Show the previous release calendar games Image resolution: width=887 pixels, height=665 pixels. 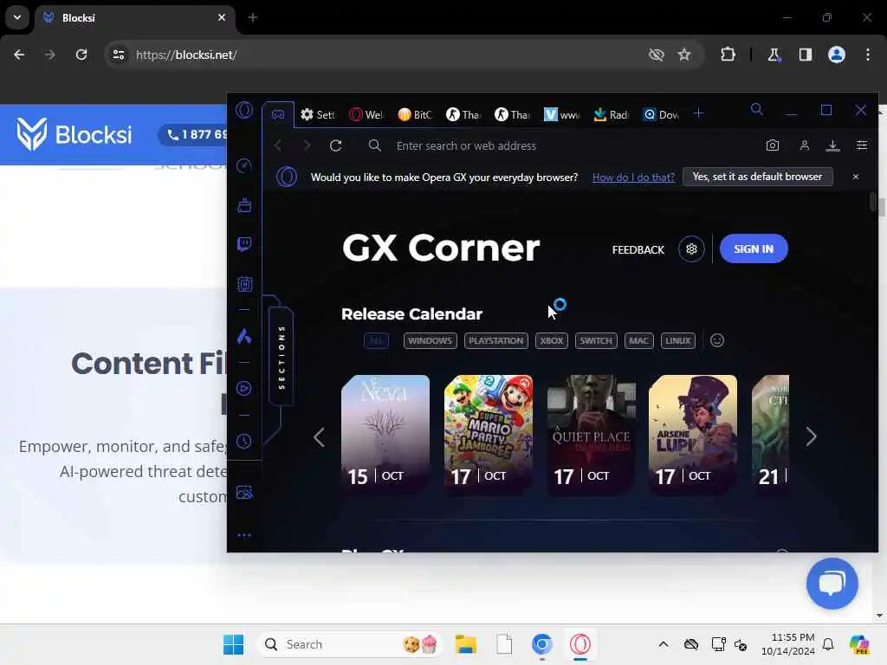(x=319, y=436)
